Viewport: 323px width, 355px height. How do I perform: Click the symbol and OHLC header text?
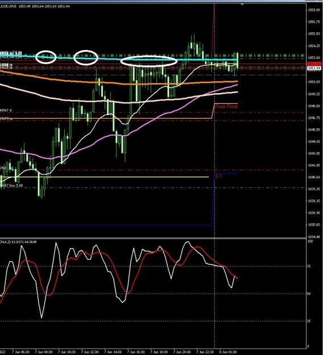[35, 6]
